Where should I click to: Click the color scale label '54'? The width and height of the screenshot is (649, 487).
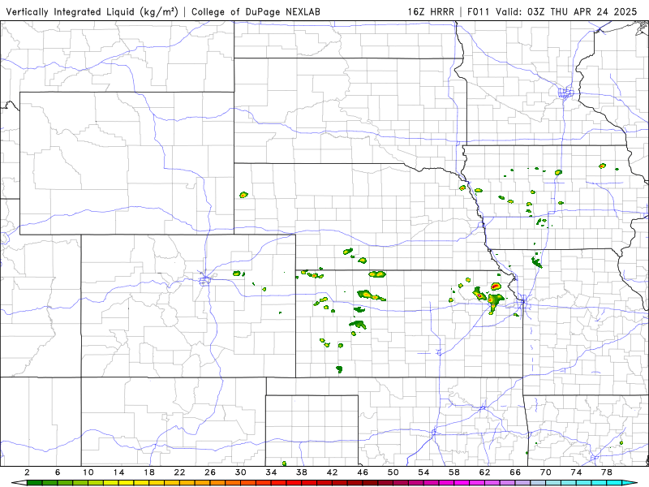[x=423, y=472]
